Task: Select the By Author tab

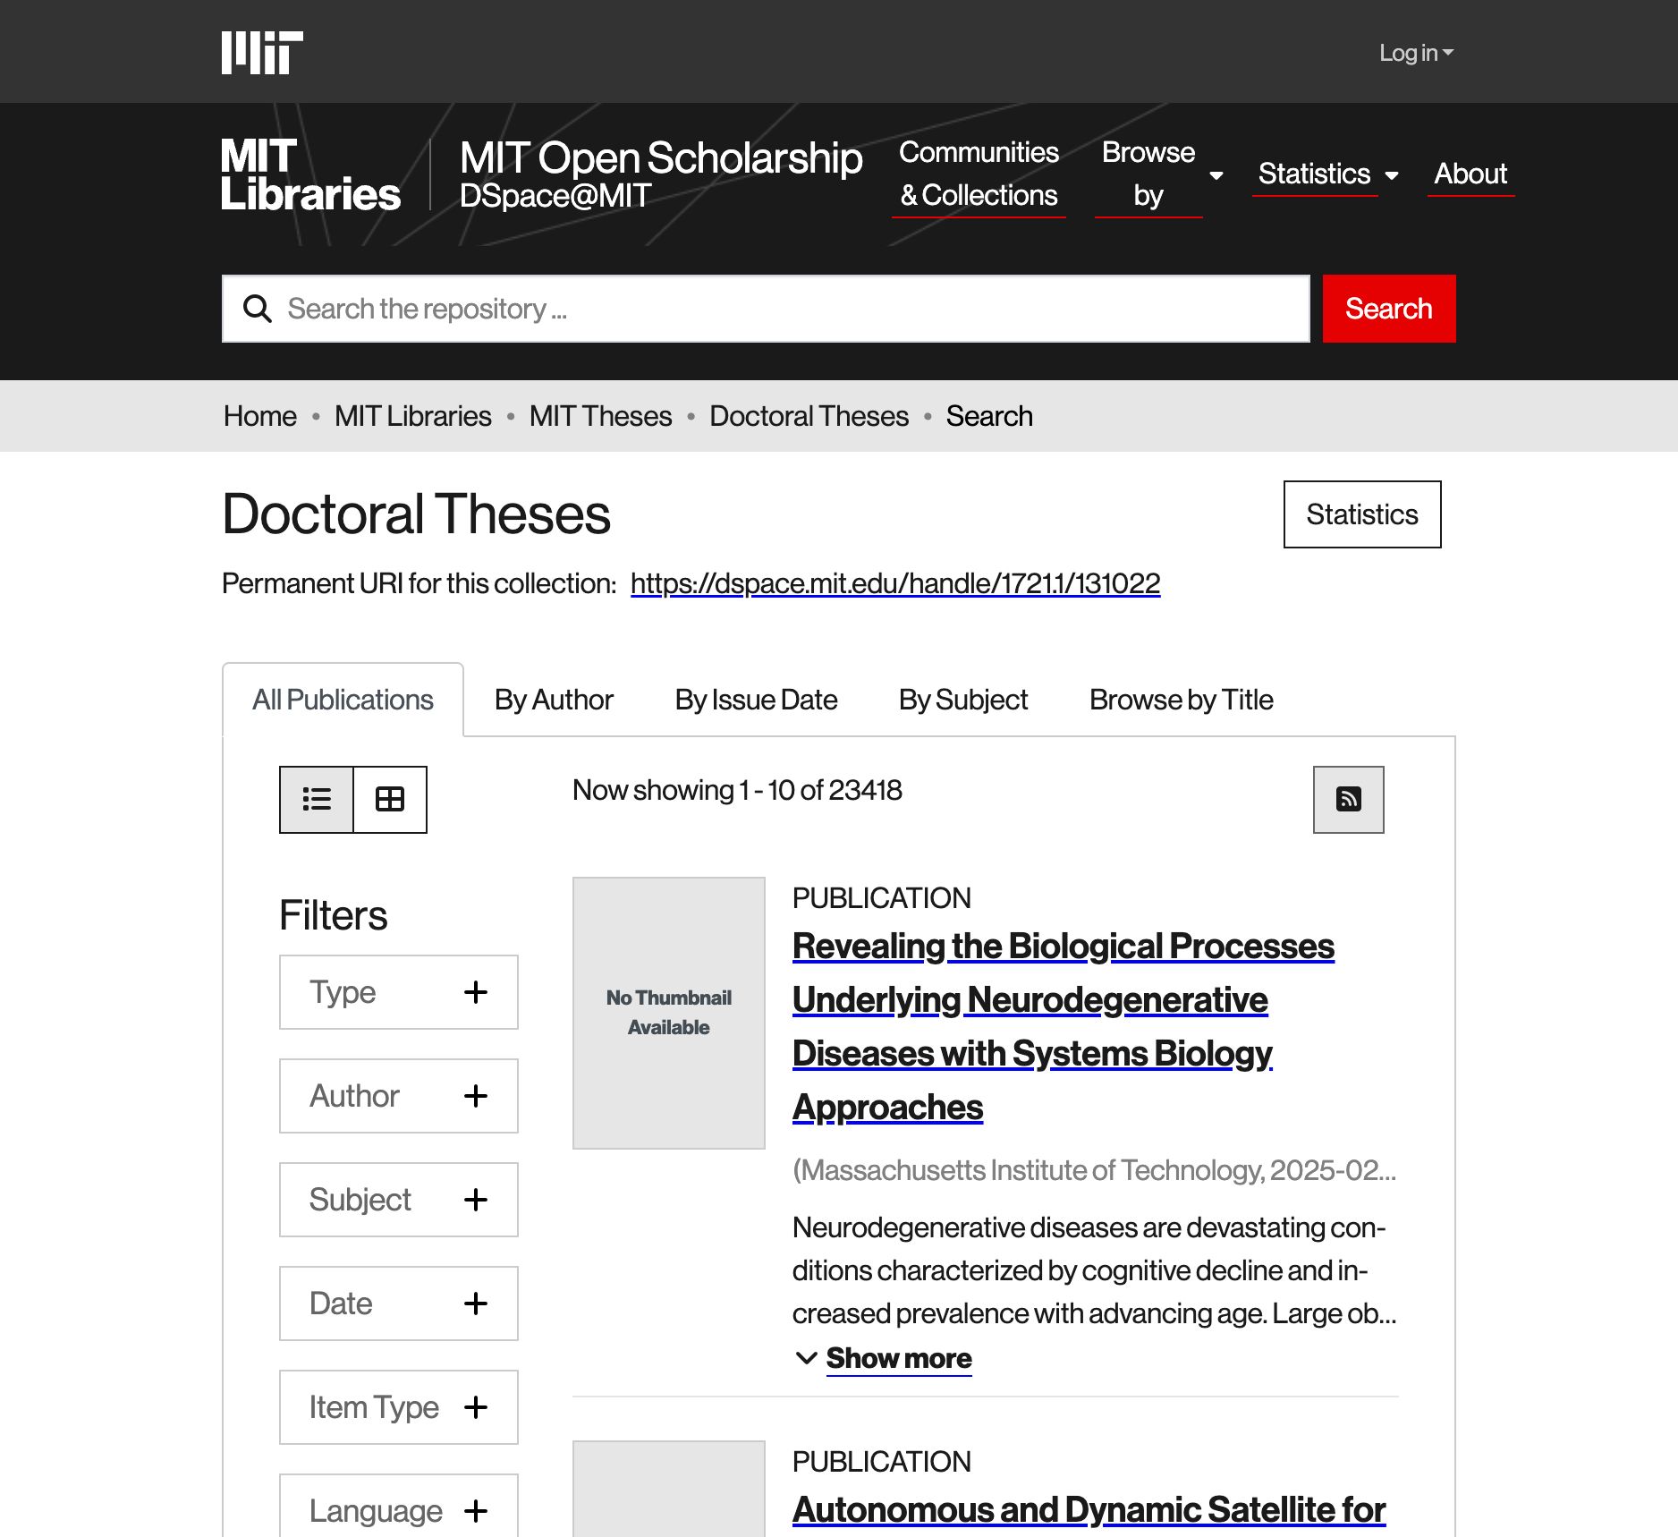Action: [554, 700]
